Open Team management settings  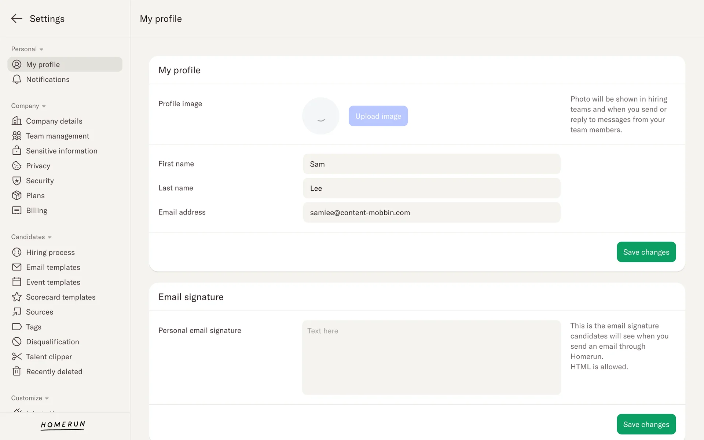(x=58, y=136)
